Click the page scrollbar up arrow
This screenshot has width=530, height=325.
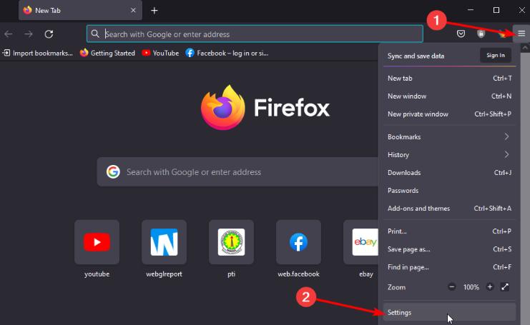(525, 48)
